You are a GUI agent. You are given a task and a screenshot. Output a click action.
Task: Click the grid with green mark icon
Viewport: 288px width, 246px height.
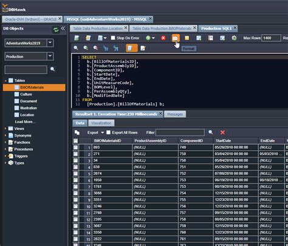coord(222,38)
